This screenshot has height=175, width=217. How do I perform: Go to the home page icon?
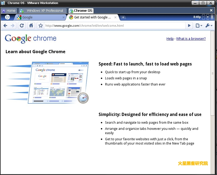pos(31,26)
